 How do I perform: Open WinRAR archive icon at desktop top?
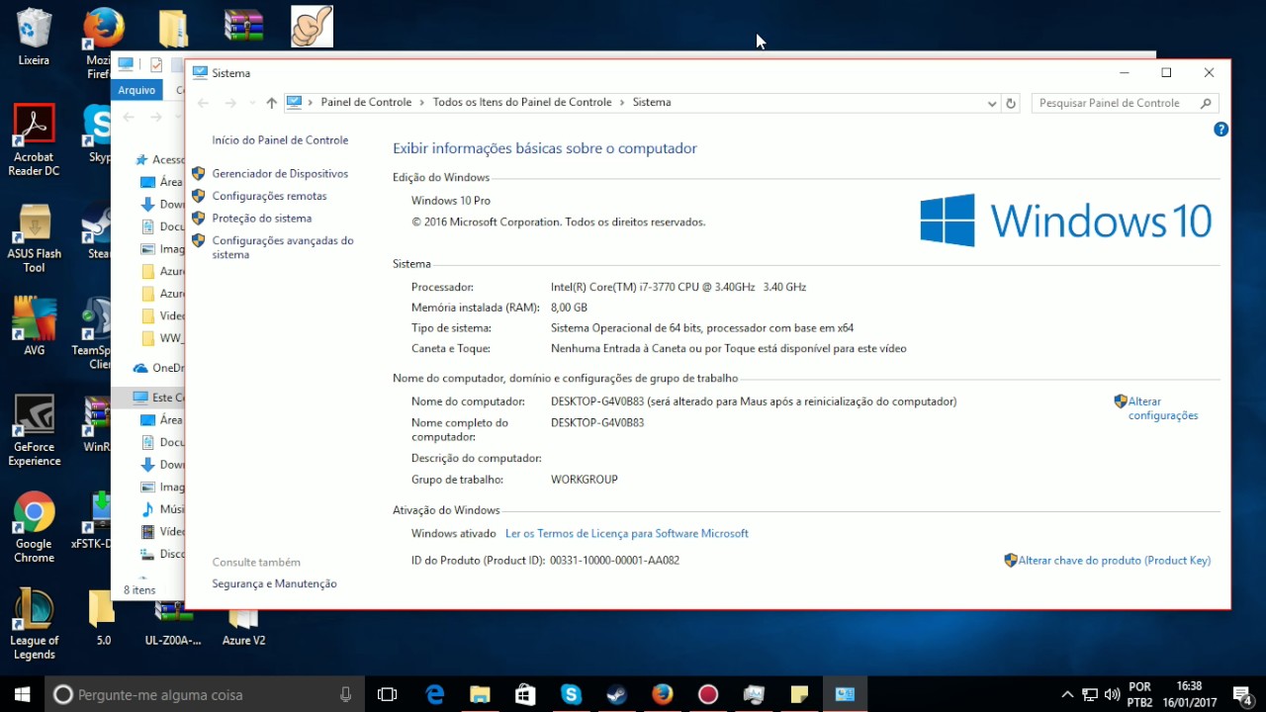point(243,25)
